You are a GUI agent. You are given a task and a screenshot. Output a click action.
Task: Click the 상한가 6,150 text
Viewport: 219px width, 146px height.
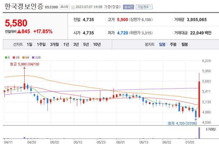(x=140, y=20)
